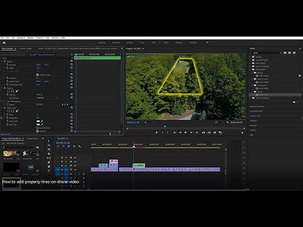The width and height of the screenshot is (303, 227).
Task: Click the Alpha Glow ellipse mask icon
Action: [8, 111]
